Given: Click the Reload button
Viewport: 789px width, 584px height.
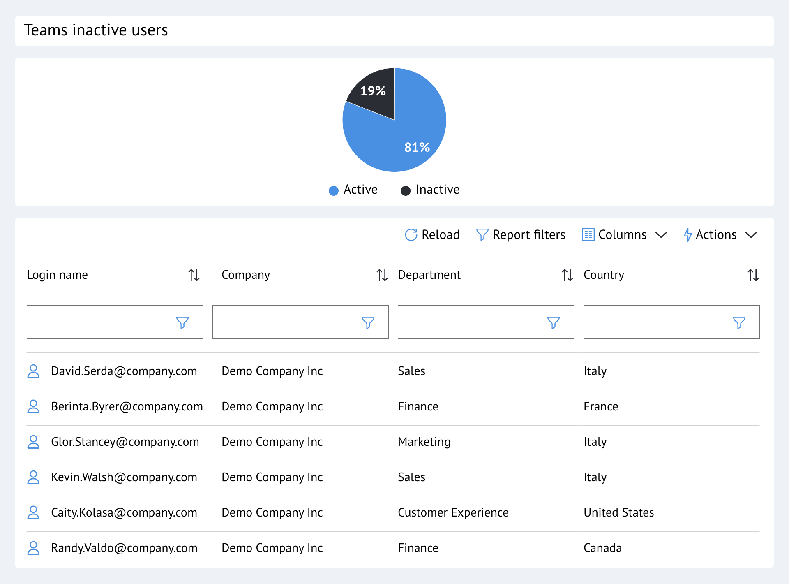Looking at the screenshot, I should tap(432, 234).
